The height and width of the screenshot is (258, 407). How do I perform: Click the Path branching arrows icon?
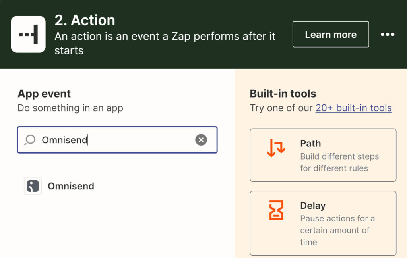pos(276,148)
